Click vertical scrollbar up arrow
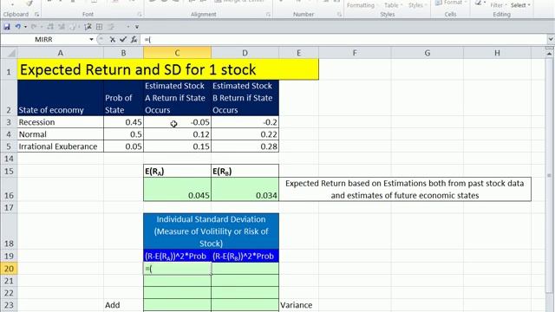Image resolution: width=555 pixels, height=312 pixels. tap(549, 54)
